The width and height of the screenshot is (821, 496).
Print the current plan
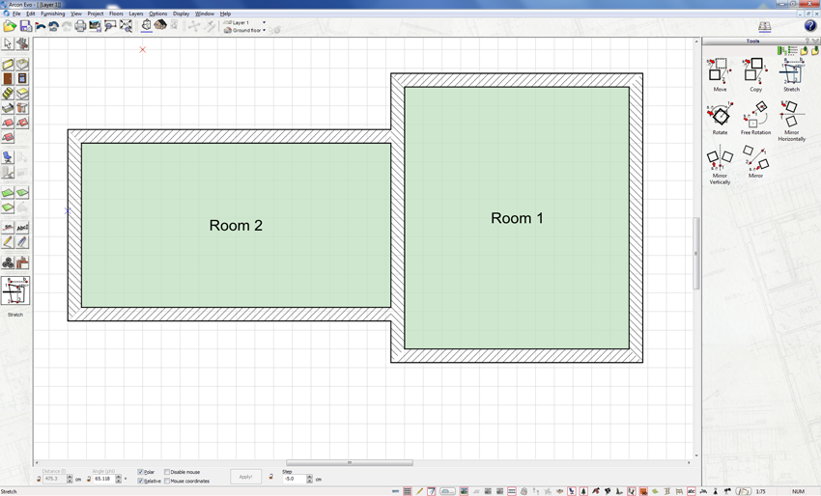coord(80,26)
